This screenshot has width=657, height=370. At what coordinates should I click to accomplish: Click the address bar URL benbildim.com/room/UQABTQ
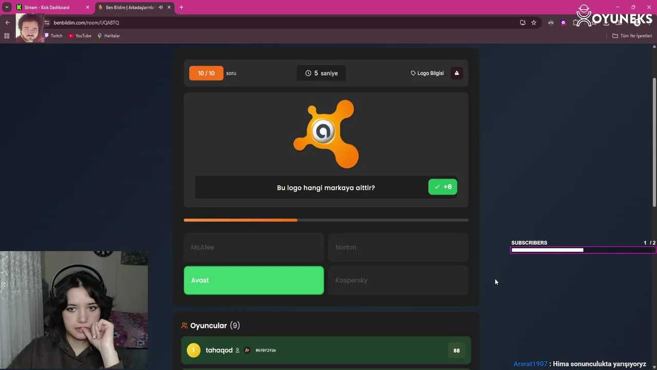(86, 23)
